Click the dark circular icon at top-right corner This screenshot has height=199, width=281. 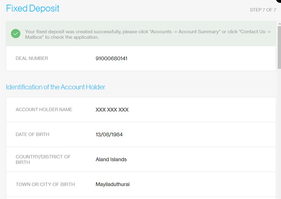[x=279, y=1]
